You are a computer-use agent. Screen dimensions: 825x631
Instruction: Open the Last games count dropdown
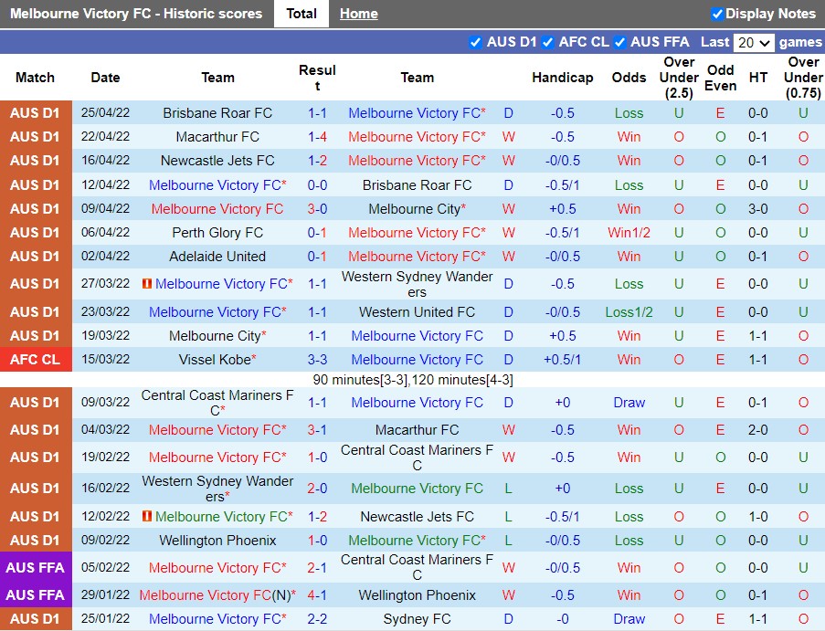(x=755, y=42)
